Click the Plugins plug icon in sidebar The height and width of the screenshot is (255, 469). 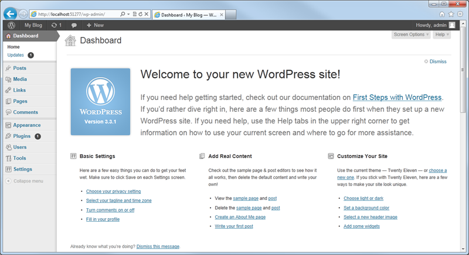pos(8,136)
